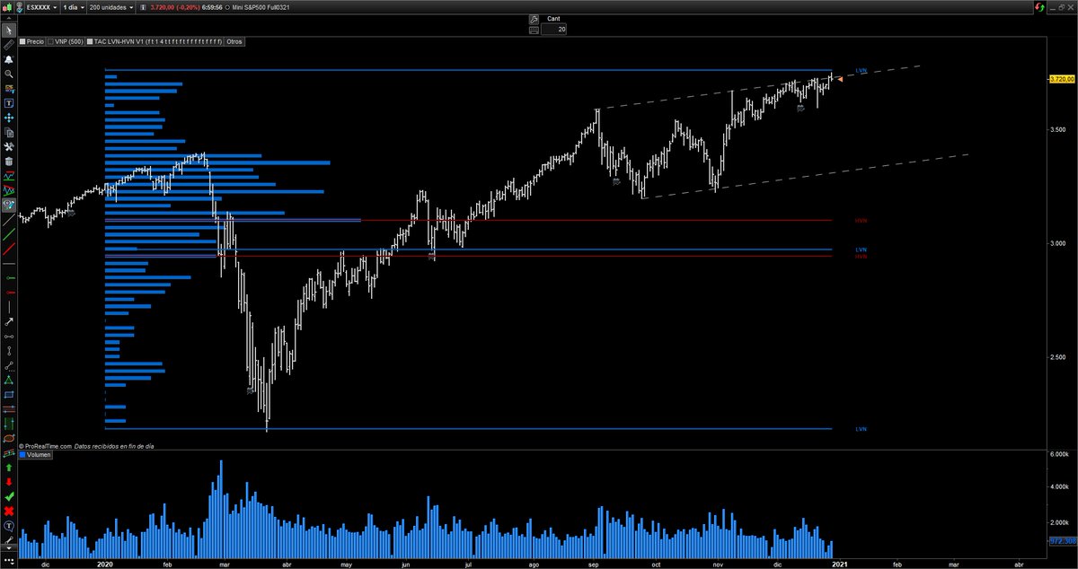Click the 3.720,00 price label on axis
The height and width of the screenshot is (569, 1078).
click(1063, 79)
